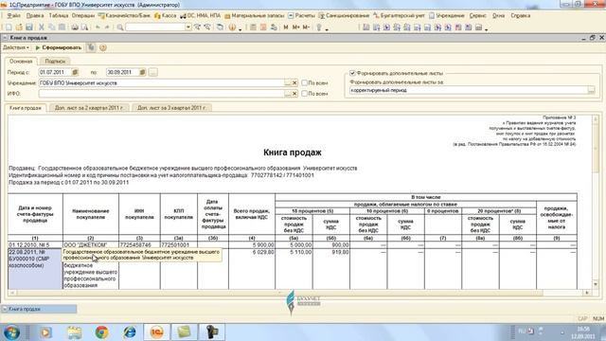The width and height of the screenshot is (606, 341).
Task: Clear the ИФО field with X button
Action: point(294,94)
